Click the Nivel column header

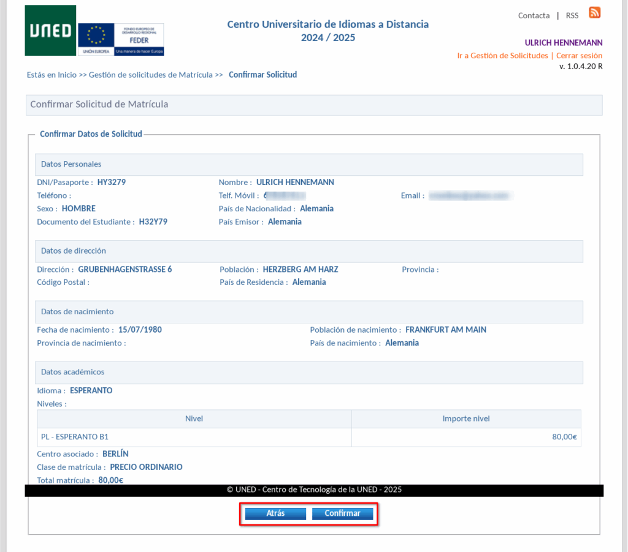194,419
